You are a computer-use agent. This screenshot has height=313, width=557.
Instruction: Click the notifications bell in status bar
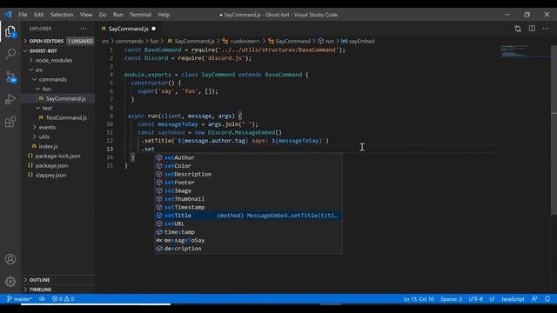[x=547, y=299]
